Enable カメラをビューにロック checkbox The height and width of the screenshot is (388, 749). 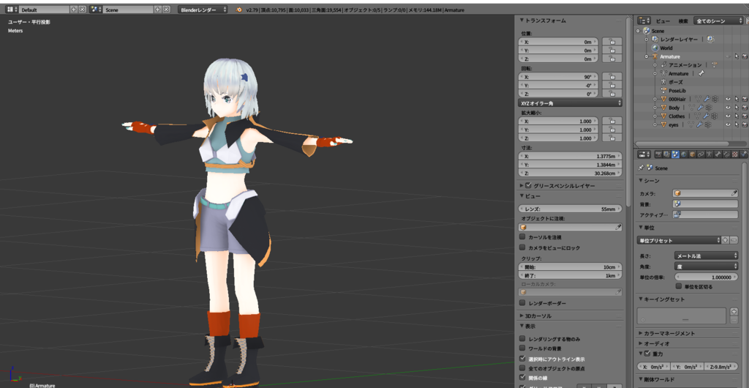(x=522, y=247)
